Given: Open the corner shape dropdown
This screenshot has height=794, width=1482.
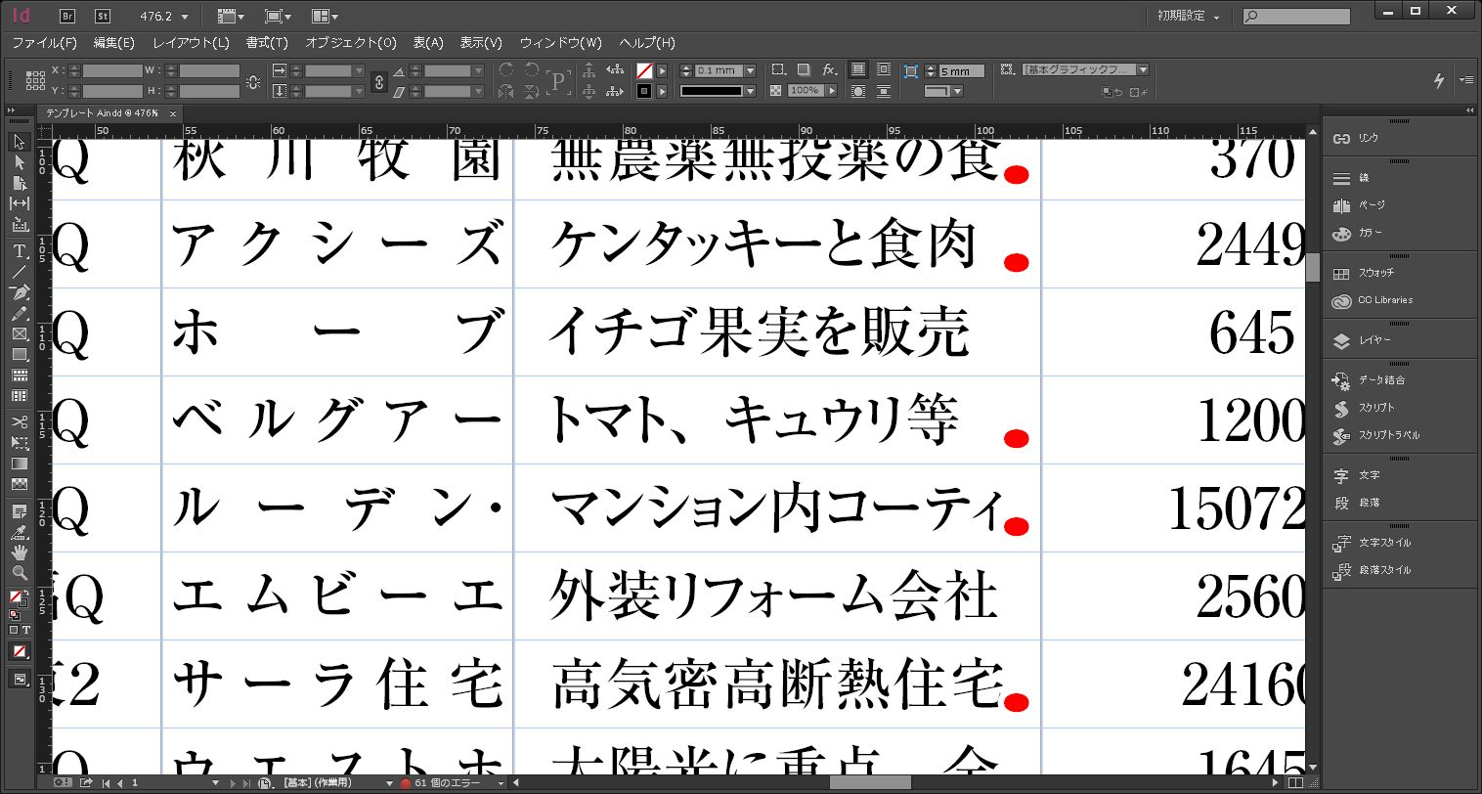Looking at the screenshot, I should [x=957, y=91].
